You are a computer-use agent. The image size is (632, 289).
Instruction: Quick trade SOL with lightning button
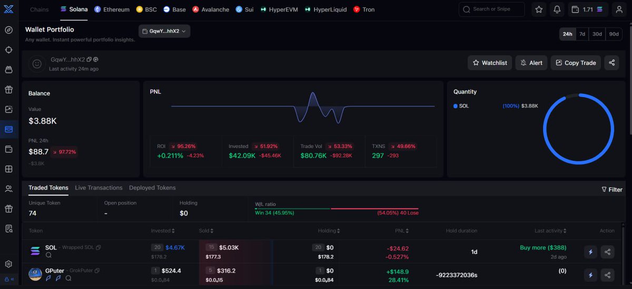(x=590, y=252)
